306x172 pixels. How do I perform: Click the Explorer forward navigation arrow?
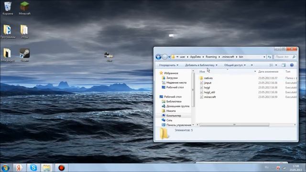tap(164, 57)
